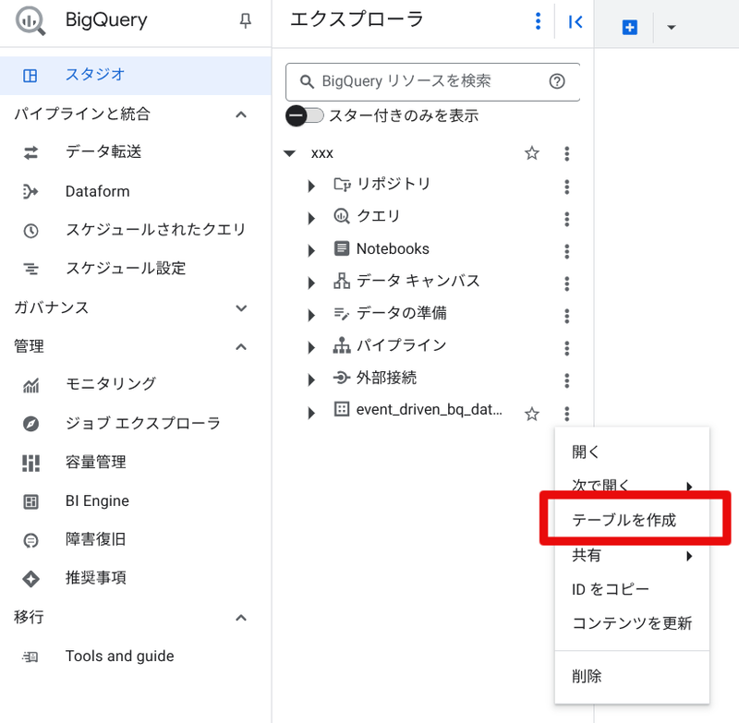Viewport: 739px width, 723px height.
Task: Star the event_driven_bq_dat dataset
Action: pyautogui.click(x=532, y=414)
